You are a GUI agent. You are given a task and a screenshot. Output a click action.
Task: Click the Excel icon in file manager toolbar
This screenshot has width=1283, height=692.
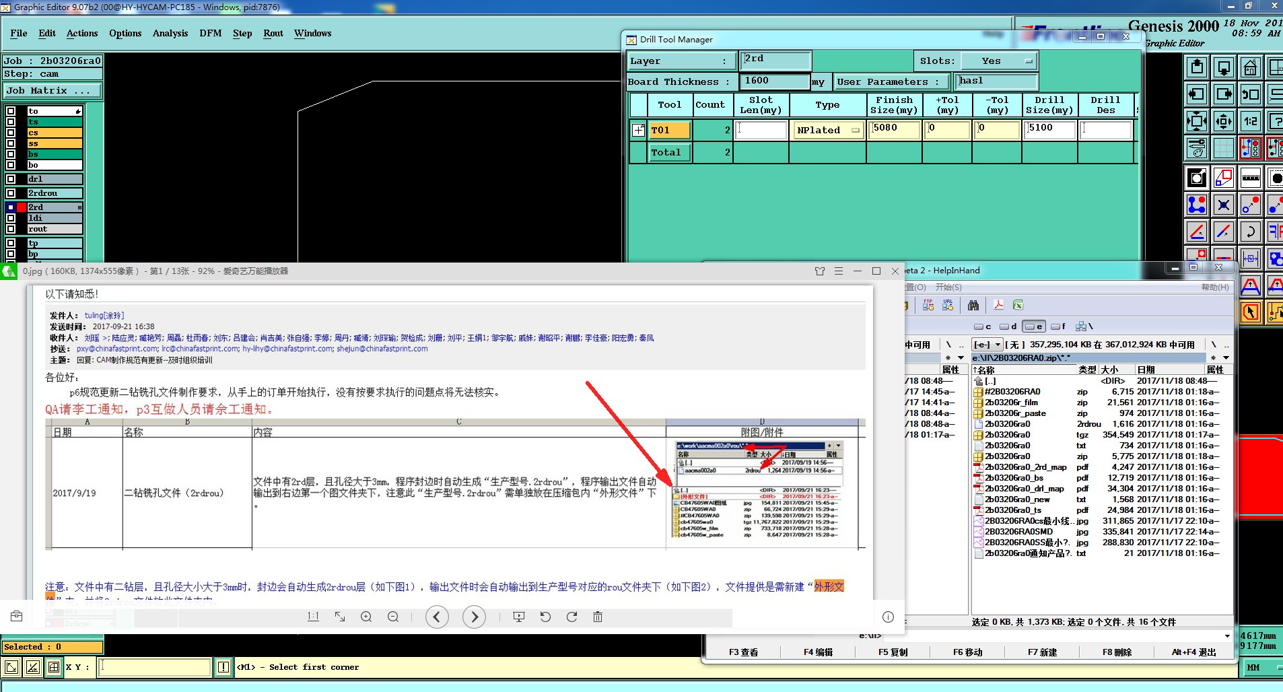(x=1018, y=305)
